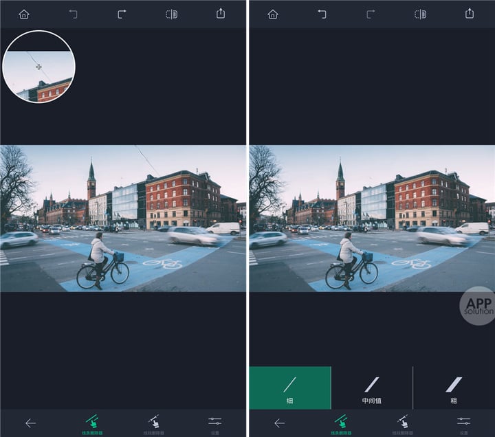Select the segment remover tool, left screen
The height and width of the screenshot is (437, 495).
coord(154,425)
